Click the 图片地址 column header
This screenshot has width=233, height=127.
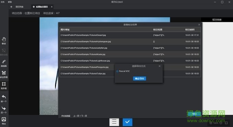(x=65, y=30)
